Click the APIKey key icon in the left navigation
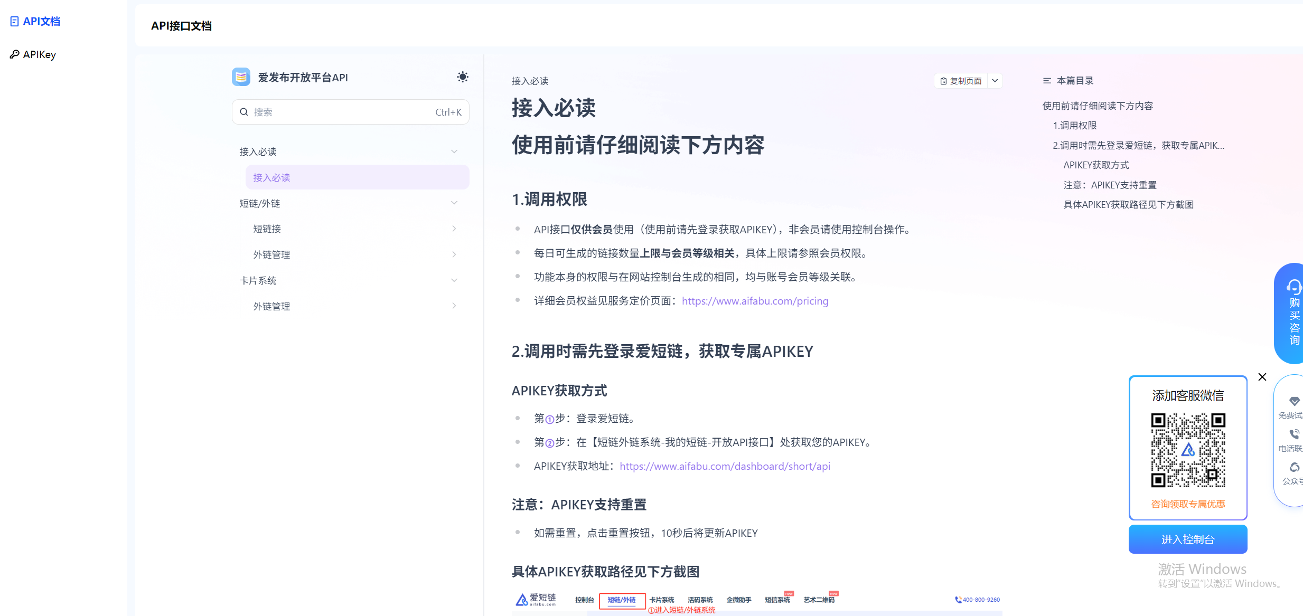The height and width of the screenshot is (616, 1303). click(x=15, y=54)
